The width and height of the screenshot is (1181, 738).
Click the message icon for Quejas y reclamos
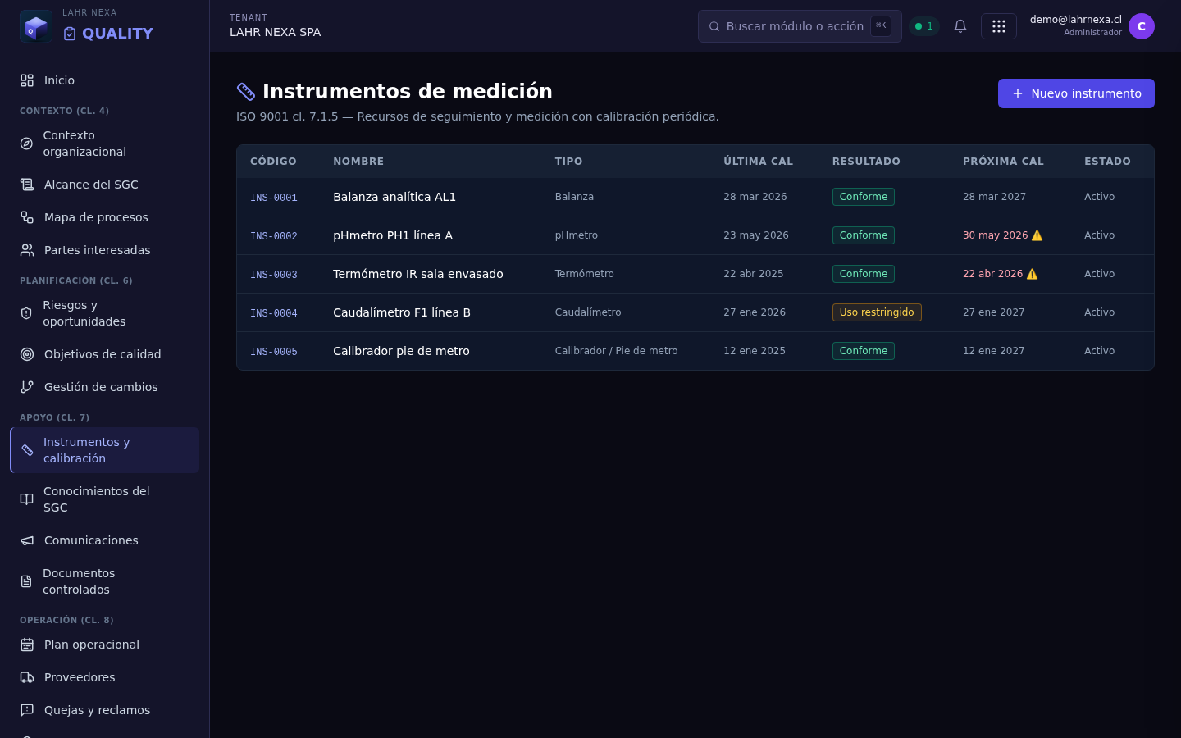(x=27, y=710)
